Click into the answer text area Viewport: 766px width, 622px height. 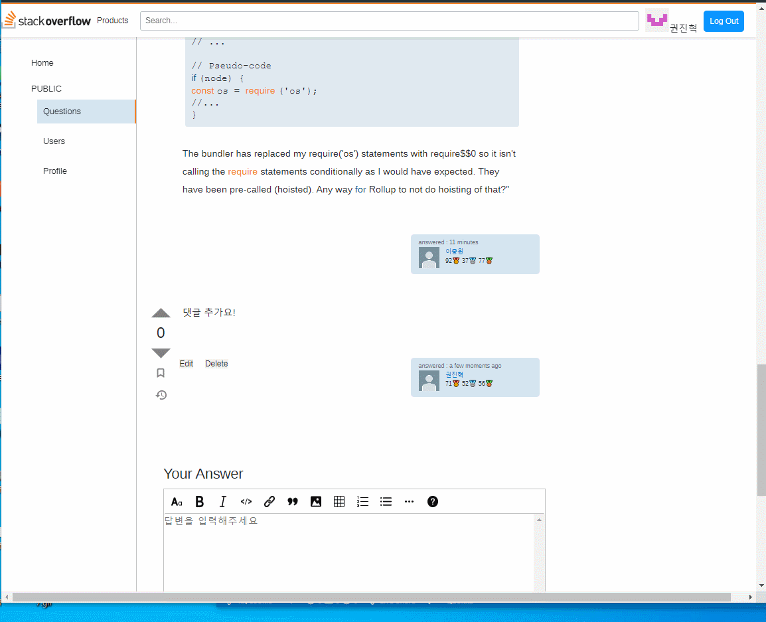click(348, 552)
